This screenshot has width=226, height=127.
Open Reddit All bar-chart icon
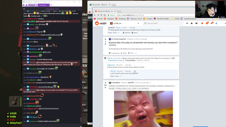pos(192,23)
